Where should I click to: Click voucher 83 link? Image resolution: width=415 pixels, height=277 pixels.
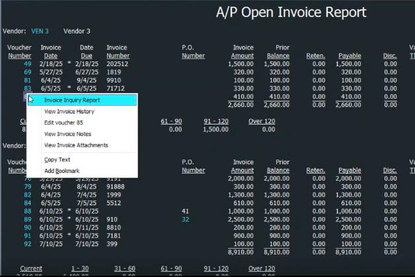(x=27, y=88)
